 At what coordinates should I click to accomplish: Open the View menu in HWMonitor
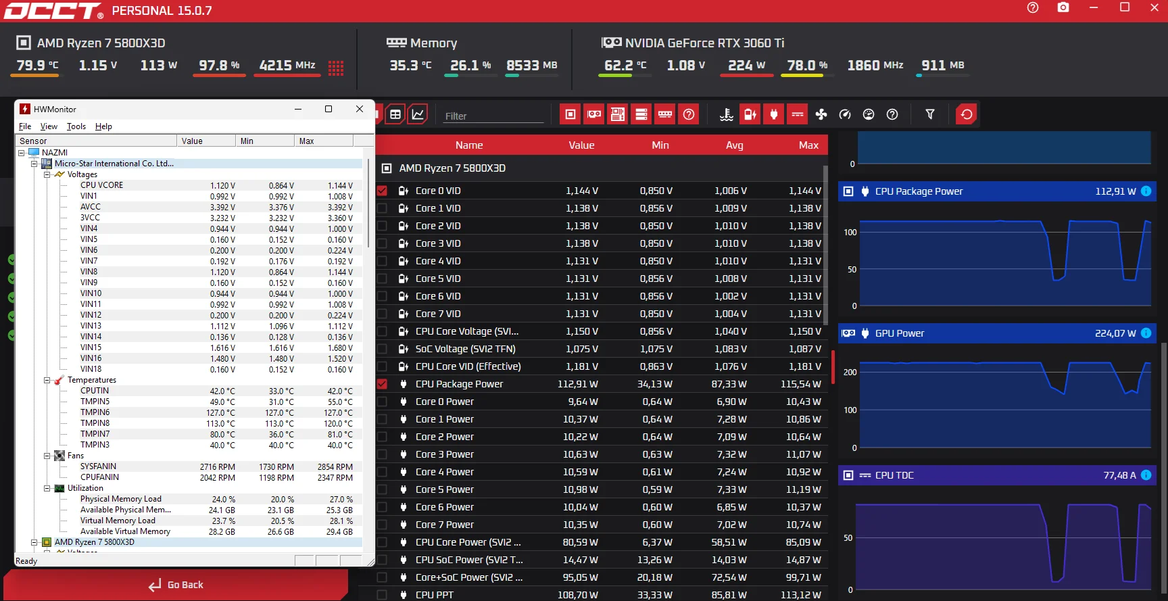pyautogui.click(x=49, y=126)
